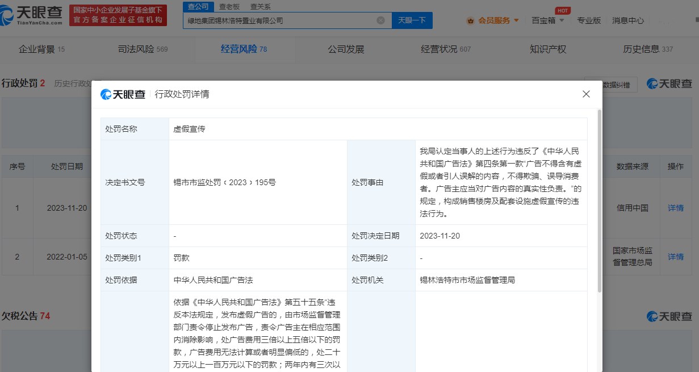The height and width of the screenshot is (372, 699).
Task: Switch to the 查公司 search tab
Action: click(x=198, y=6)
